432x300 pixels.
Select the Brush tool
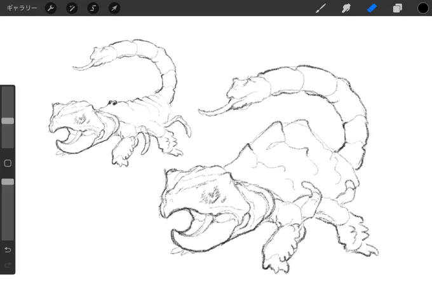coord(321,8)
